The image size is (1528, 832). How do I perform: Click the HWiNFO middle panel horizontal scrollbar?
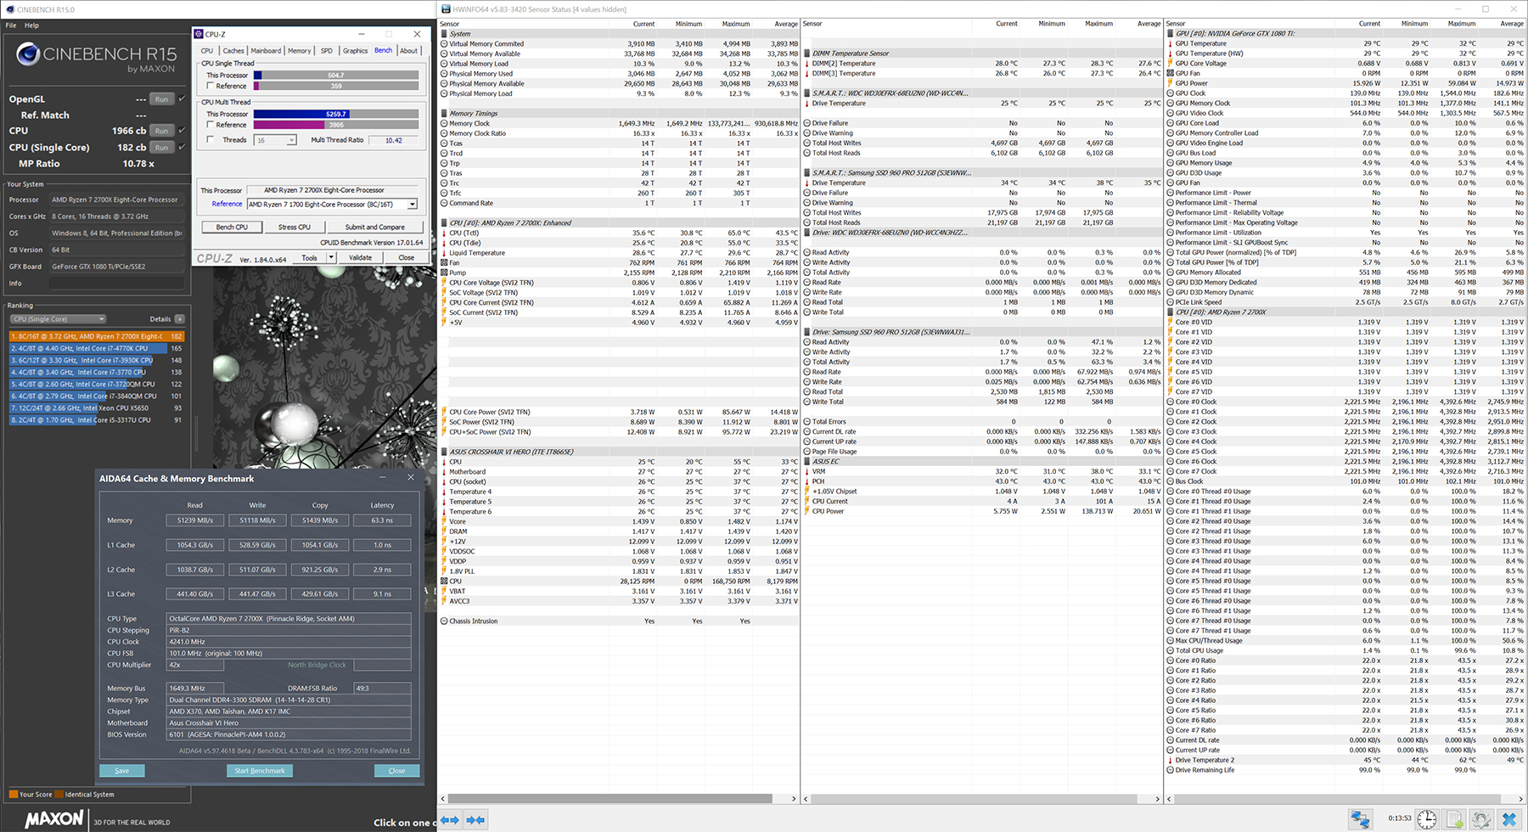[973, 799]
